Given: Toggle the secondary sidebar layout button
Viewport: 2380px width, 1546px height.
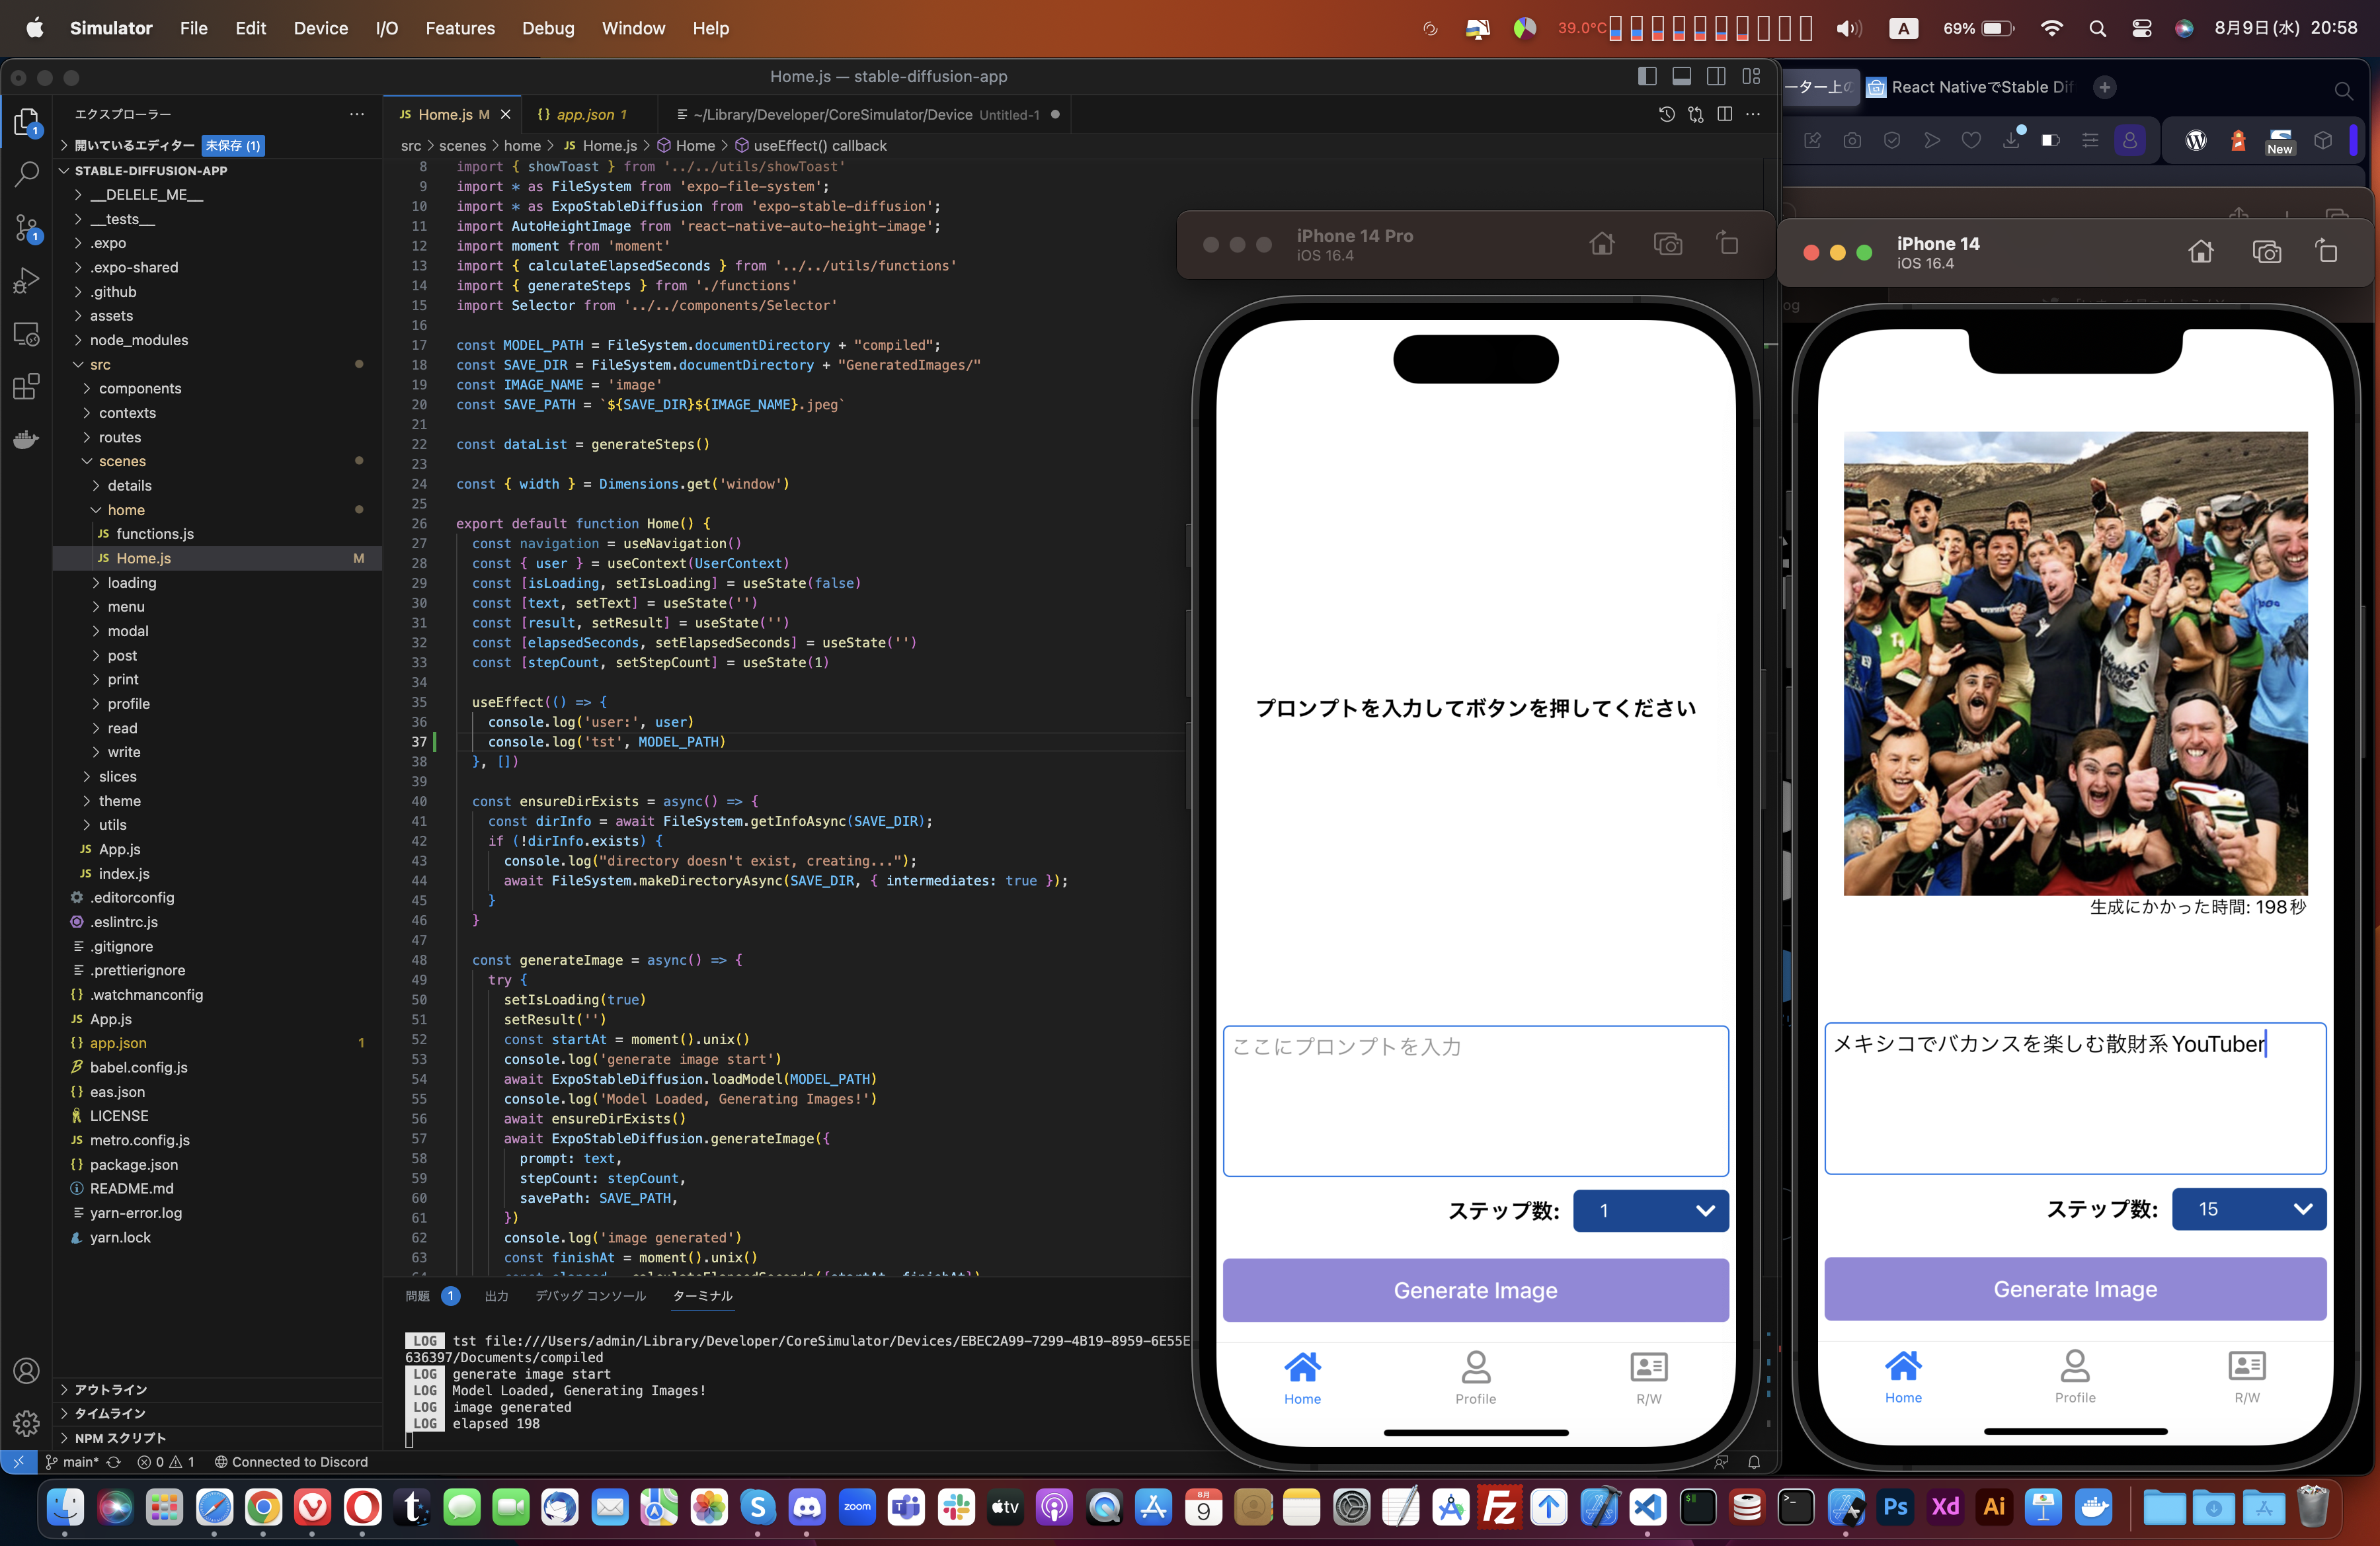Looking at the screenshot, I should [1716, 76].
